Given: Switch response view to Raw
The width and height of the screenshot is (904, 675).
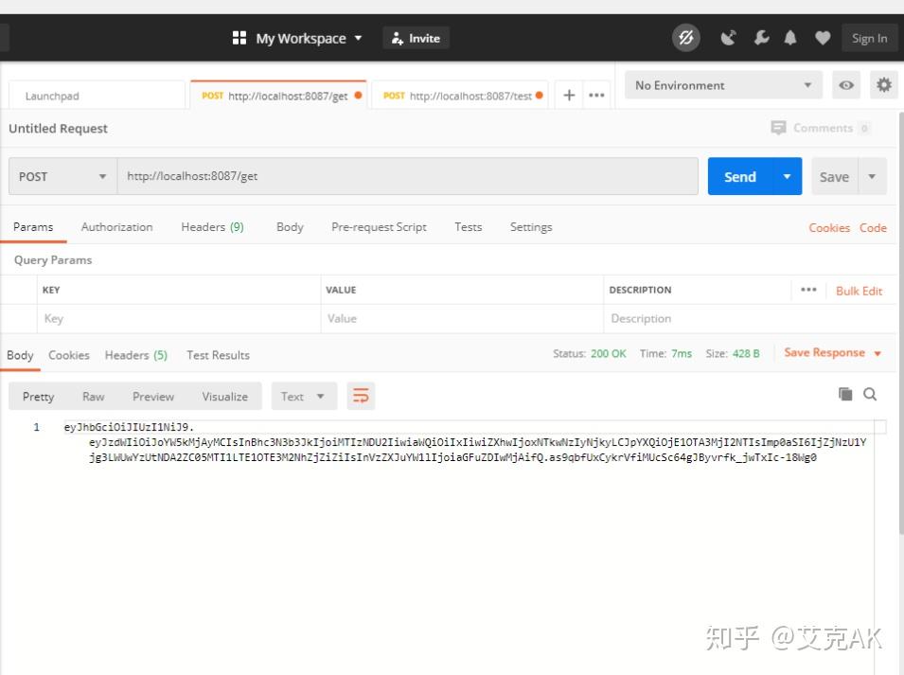Looking at the screenshot, I should coord(93,396).
